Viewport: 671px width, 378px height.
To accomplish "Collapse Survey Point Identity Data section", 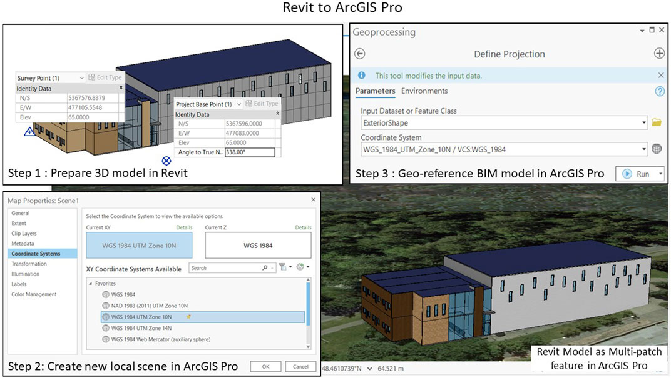I will tap(121, 87).
